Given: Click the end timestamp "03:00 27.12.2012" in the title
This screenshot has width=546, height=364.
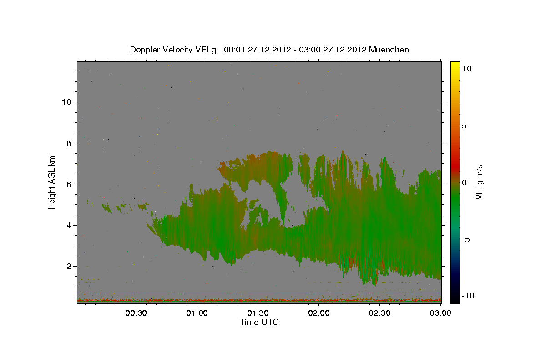Looking at the screenshot, I should 333,50.
